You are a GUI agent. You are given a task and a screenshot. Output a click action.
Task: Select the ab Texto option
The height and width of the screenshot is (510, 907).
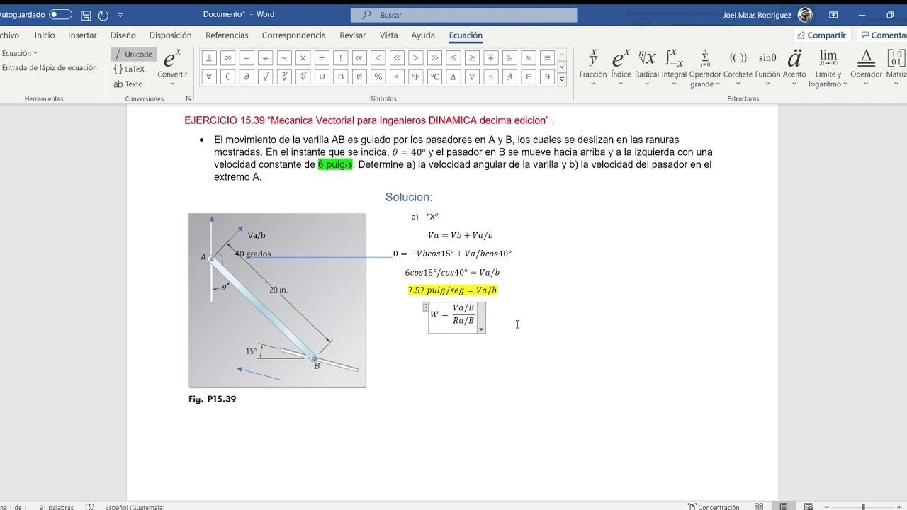click(128, 84)
